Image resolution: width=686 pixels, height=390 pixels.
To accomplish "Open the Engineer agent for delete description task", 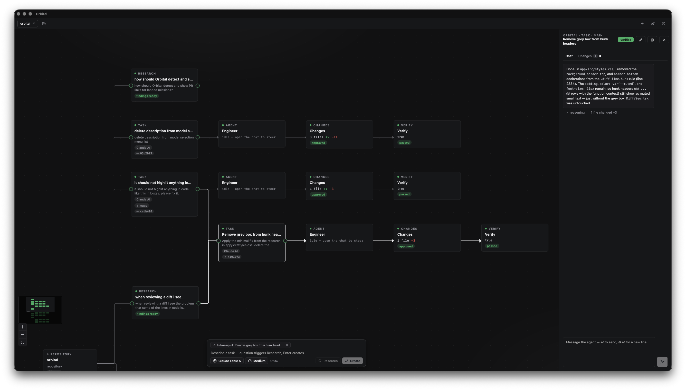I will pos(252,134).
